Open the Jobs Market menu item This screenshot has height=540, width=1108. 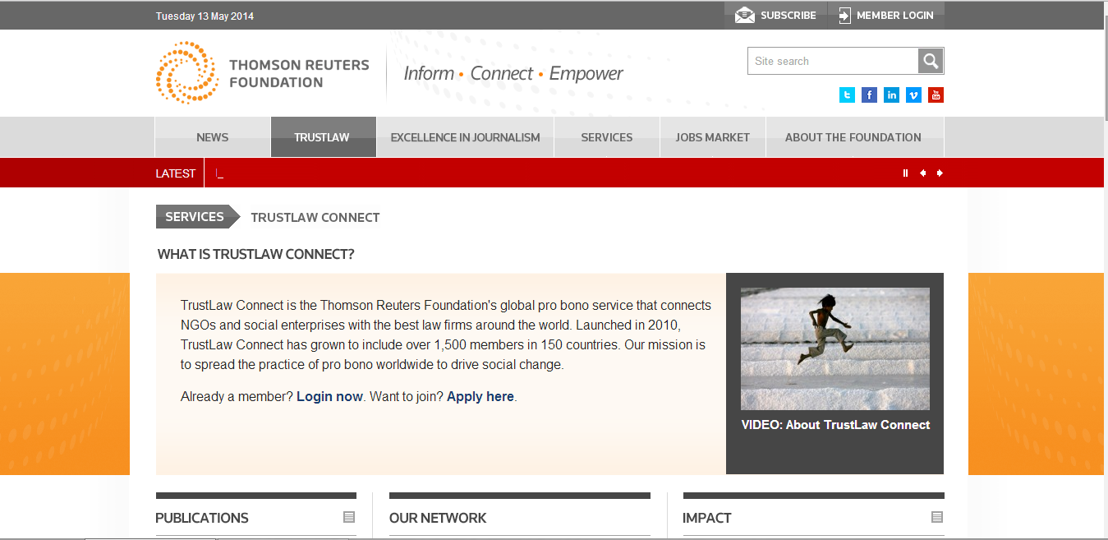coord(712,137)
